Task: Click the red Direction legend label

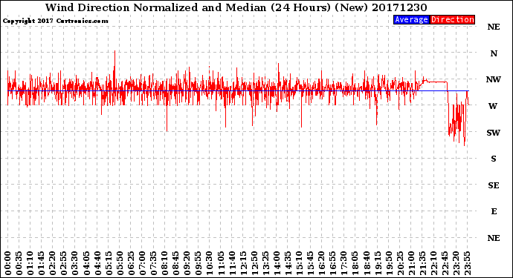Action: 452,19
